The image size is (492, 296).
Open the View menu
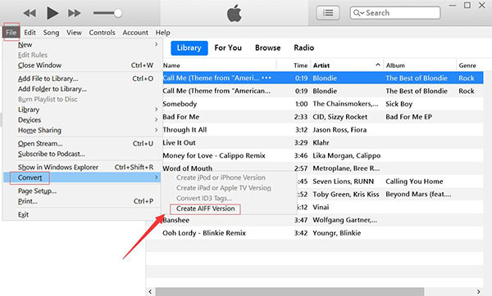(74, 32)
